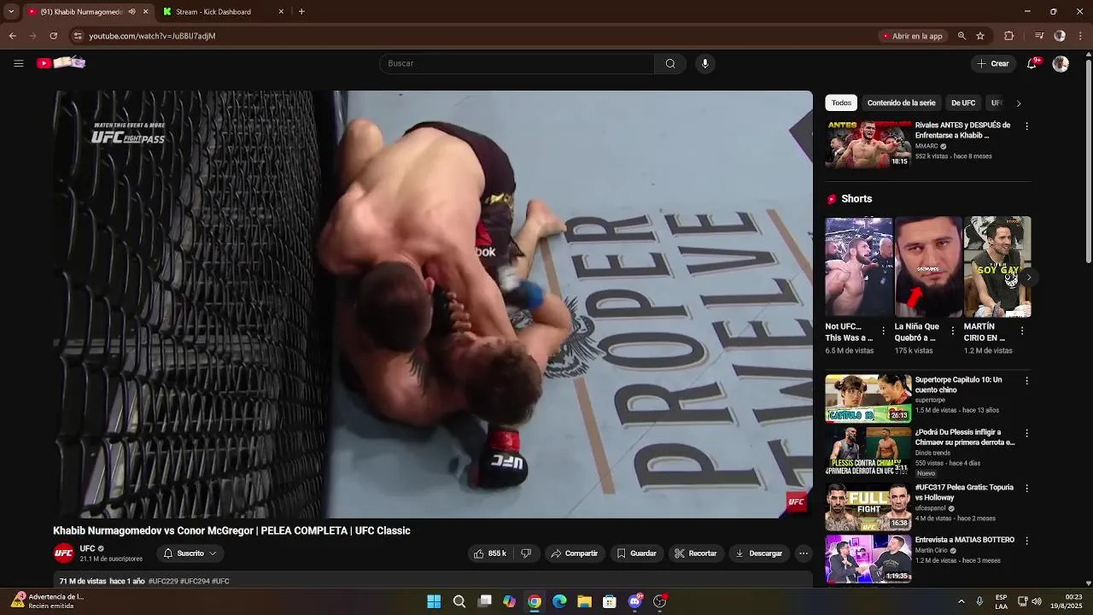Click the Recortar button
The image size is (1093, 615).
pyautogui.click(x=695, y=553)
